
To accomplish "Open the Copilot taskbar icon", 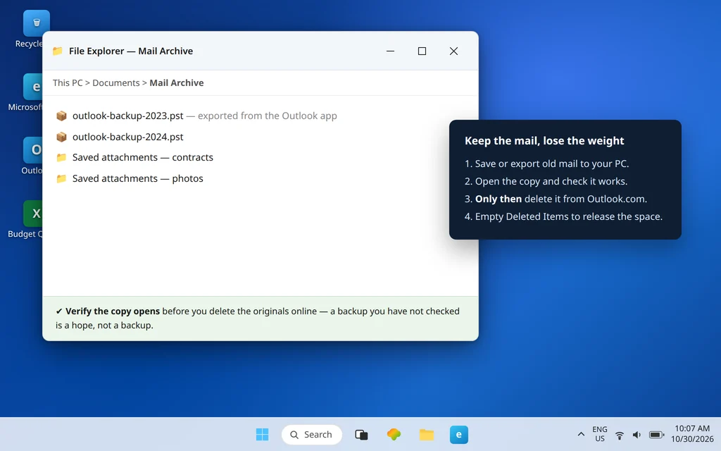I will pos(394,434).
